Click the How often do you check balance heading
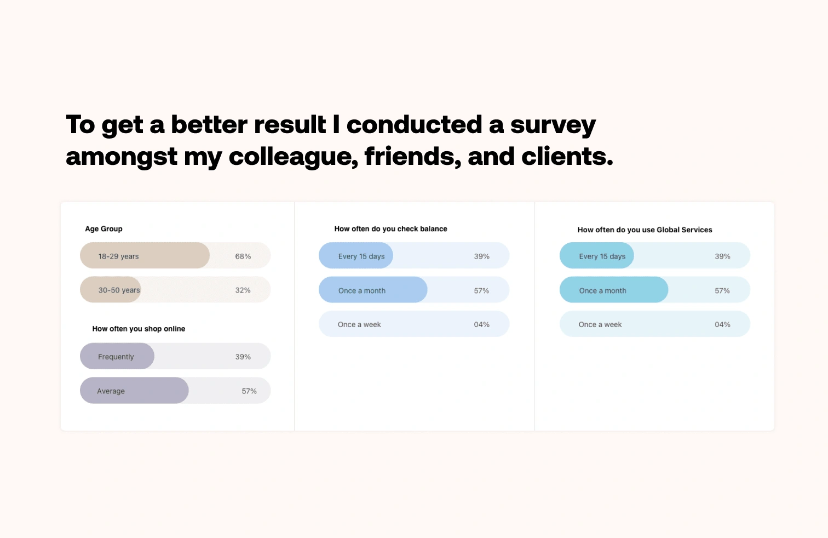Viewport: 828px width, 538px height. click(x=390, y=229)
